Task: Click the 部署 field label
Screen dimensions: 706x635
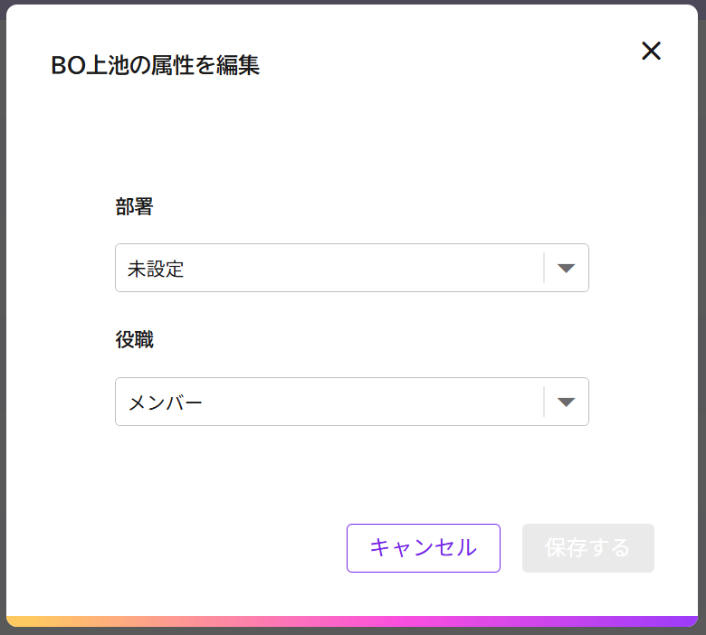Action: [x=134, y=207]
